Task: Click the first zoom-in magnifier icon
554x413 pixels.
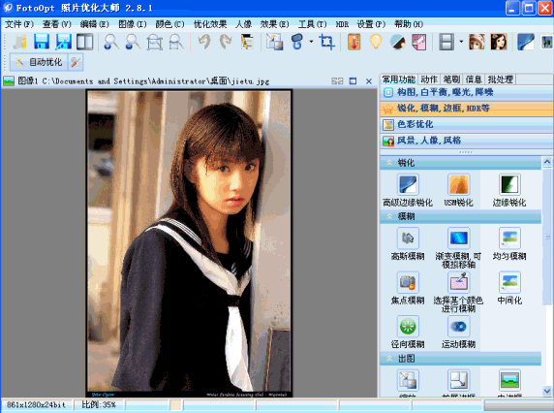Action: click(111, 42)
